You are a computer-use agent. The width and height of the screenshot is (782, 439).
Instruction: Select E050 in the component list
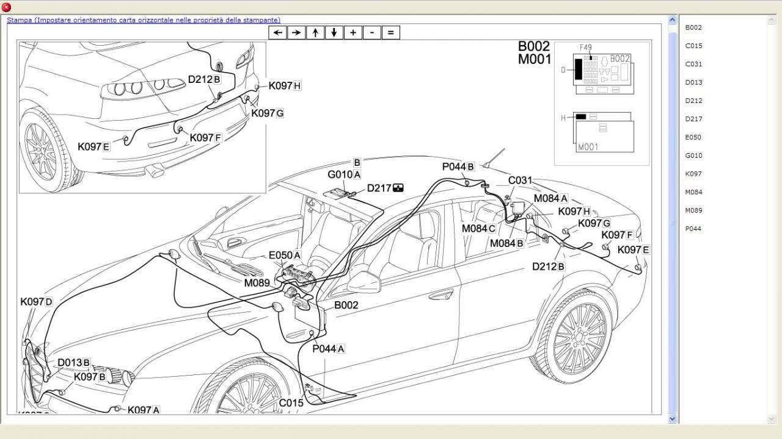pos(693,137)
